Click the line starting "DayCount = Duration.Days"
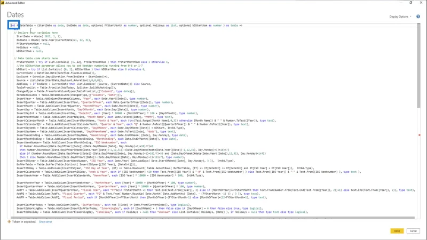The image size is (427, 240). pos(62,77)
